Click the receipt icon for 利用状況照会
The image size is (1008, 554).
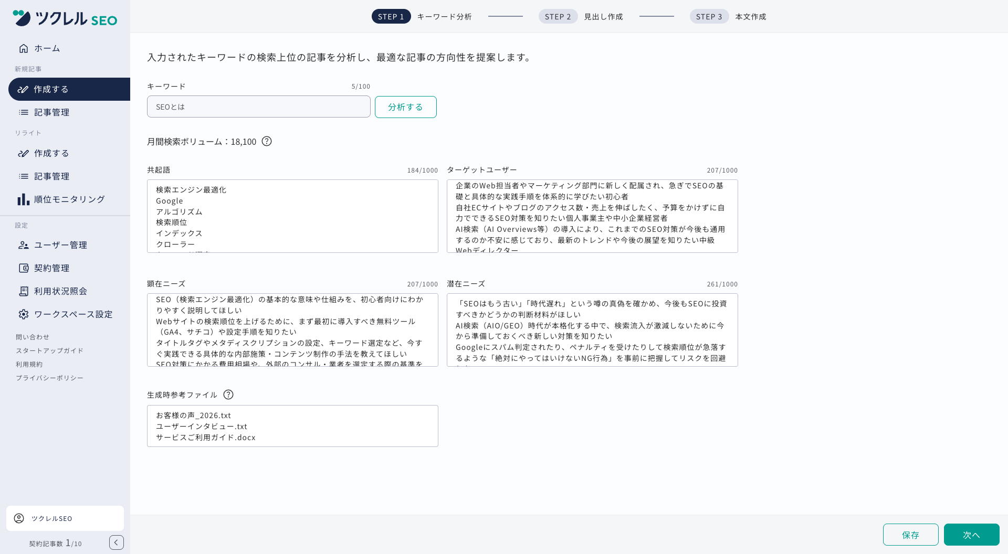coord(24,291)
